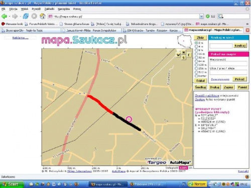Viewport: 251px width, 188px height.
Task: Click the Firefox back arrow icon
Action: [x=5, y=17]
